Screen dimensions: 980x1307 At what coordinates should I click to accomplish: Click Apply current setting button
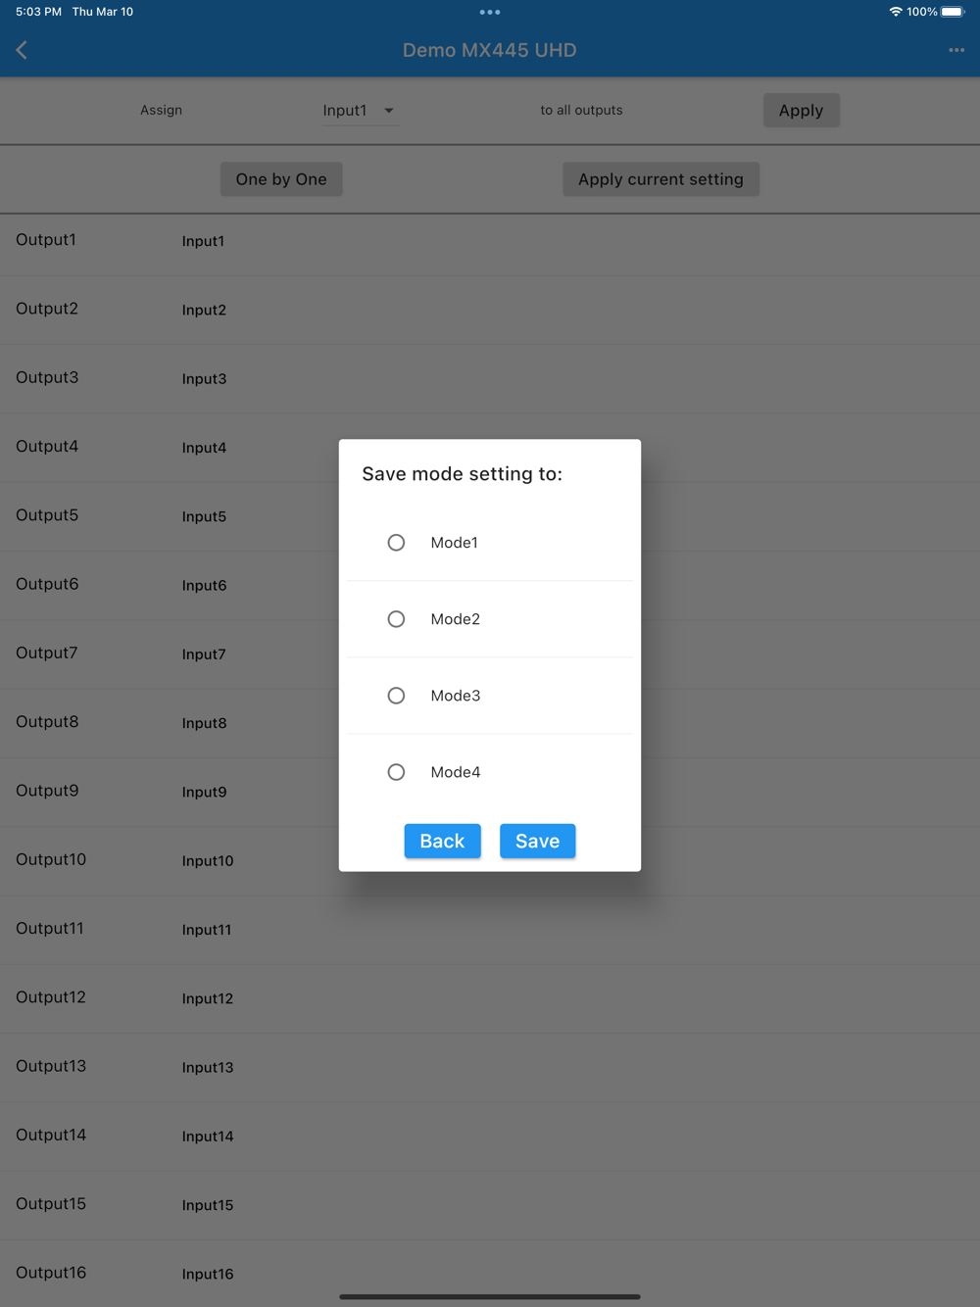[x=661, y=179]
